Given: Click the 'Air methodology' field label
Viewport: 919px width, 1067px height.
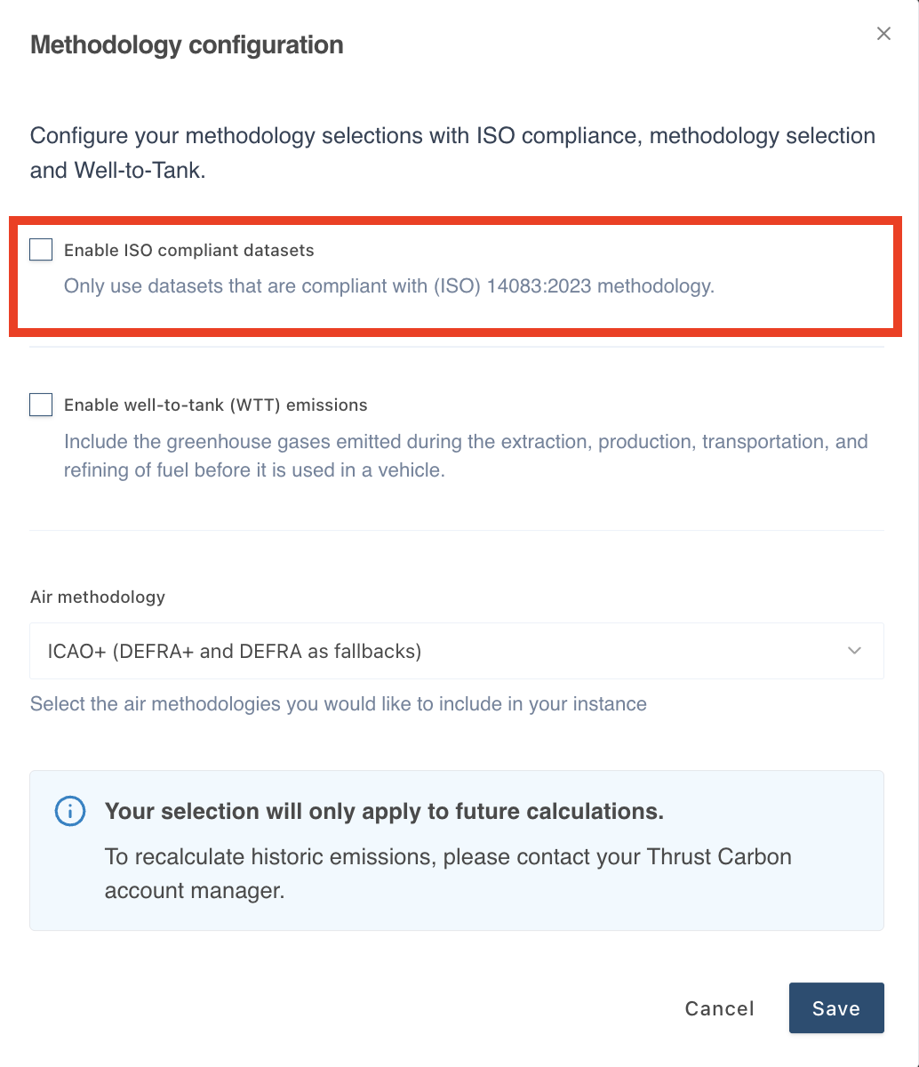Looking at the screenshot, I should coord(98,597).
